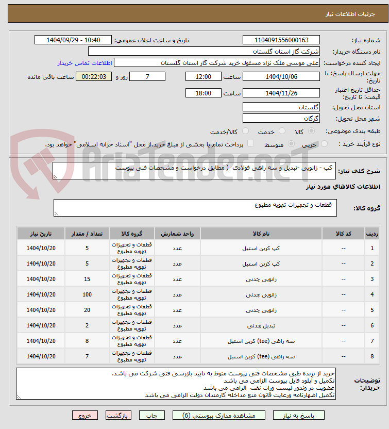The image size is (389, 429).
Task: Click the شرح کلی نیاز text area
Action: pyautogui.click(x=194, y=171)
